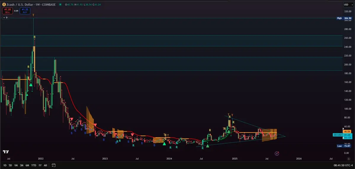Click the 2024 label on time axis
Image resolution: width=355 pixels, height=169 pixels.
coord(169,159)
